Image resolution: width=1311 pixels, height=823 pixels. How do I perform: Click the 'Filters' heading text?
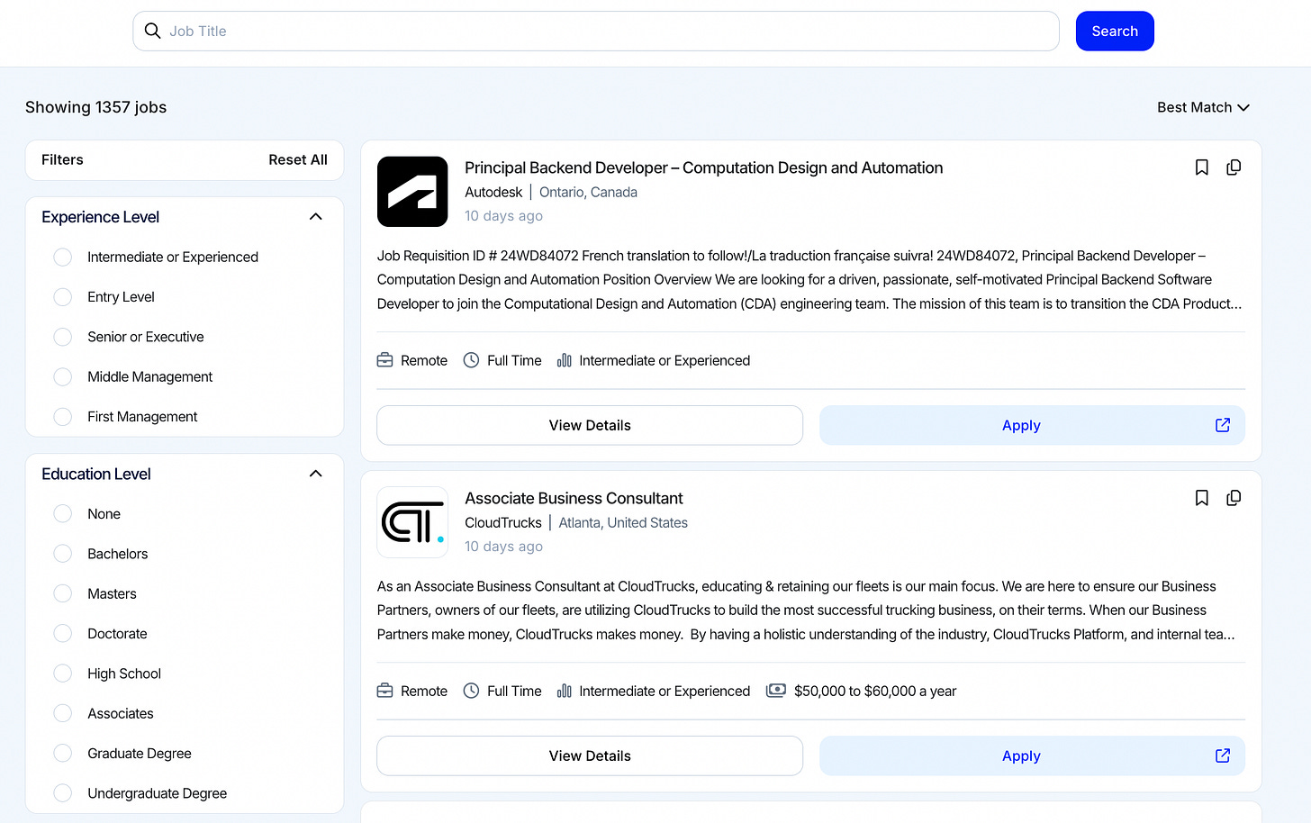click(62, 159)
